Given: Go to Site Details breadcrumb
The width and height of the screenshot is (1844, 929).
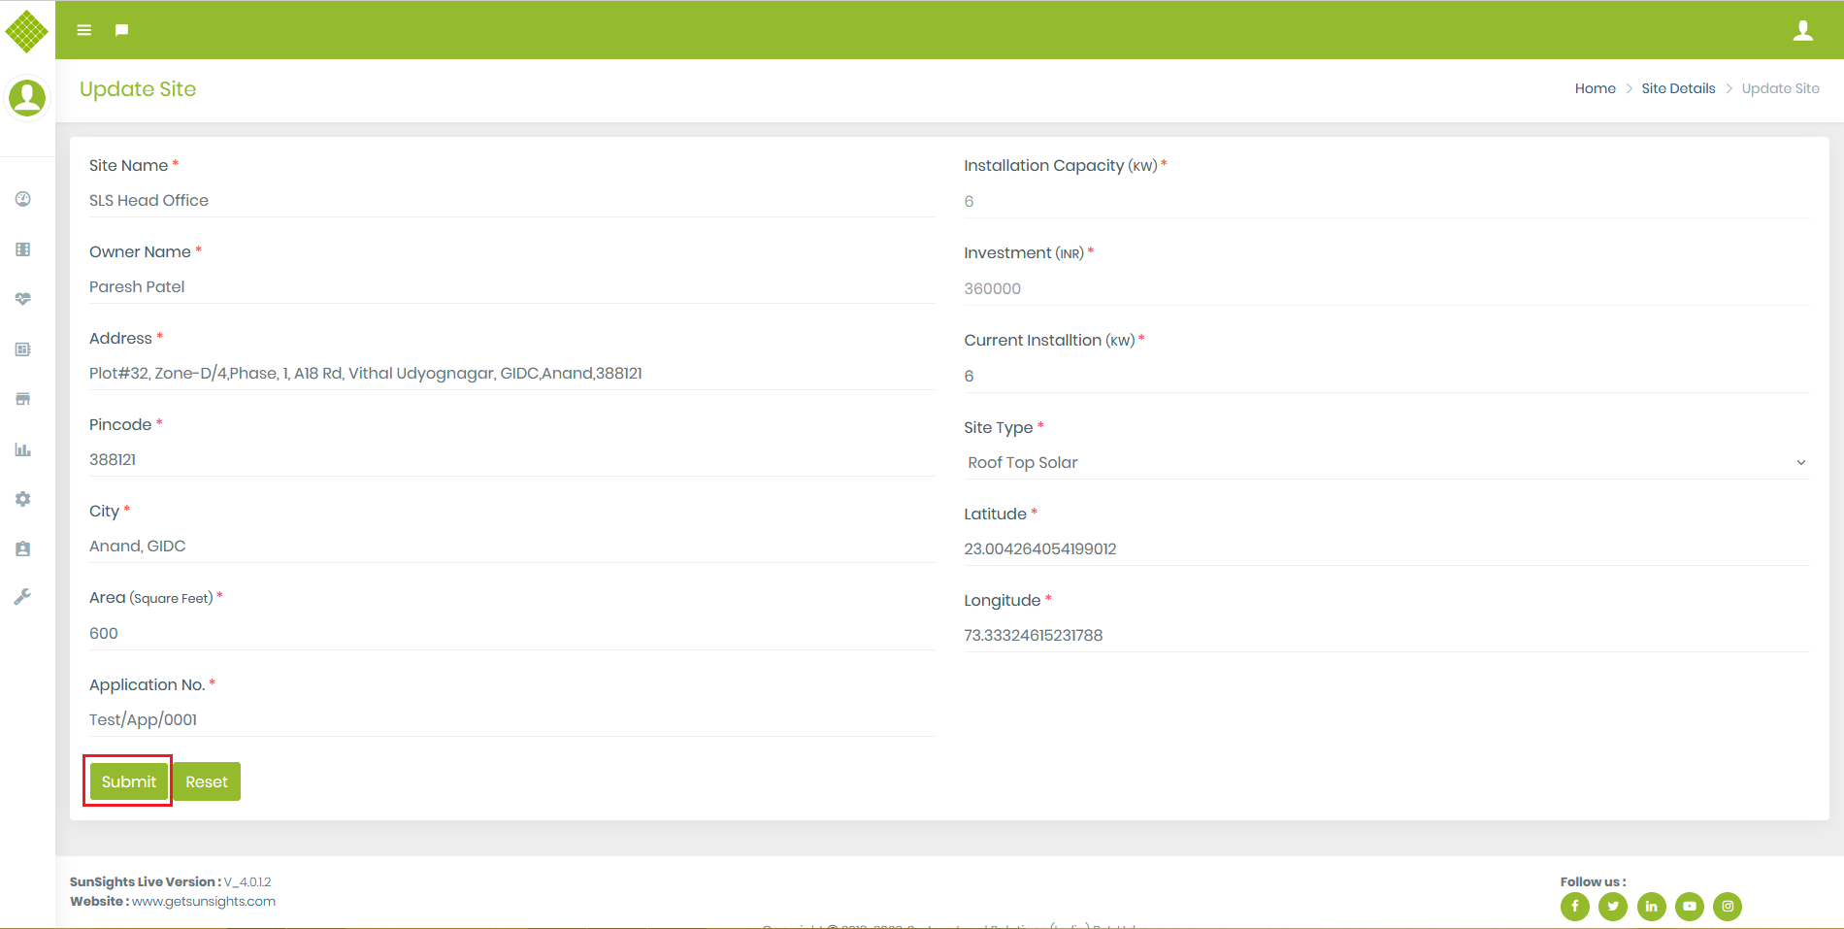Looking at the screenshot, I should pyautogui.click(x=1678, y=88).
